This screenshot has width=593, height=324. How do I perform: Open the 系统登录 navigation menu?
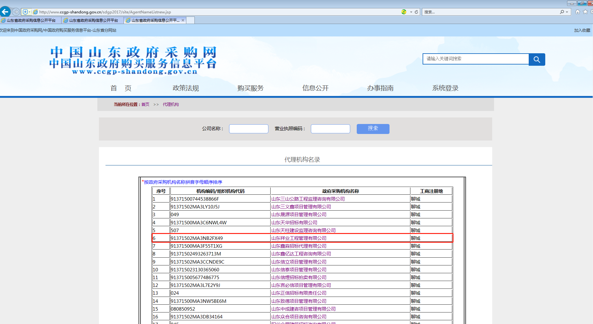coord(445,88)
